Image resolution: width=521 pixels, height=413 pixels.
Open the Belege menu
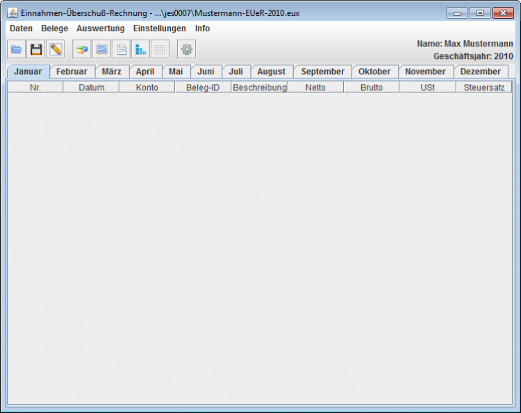[54, 28]
